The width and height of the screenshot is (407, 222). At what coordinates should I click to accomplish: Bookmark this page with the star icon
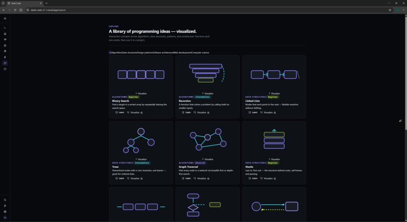pos(390,10)
